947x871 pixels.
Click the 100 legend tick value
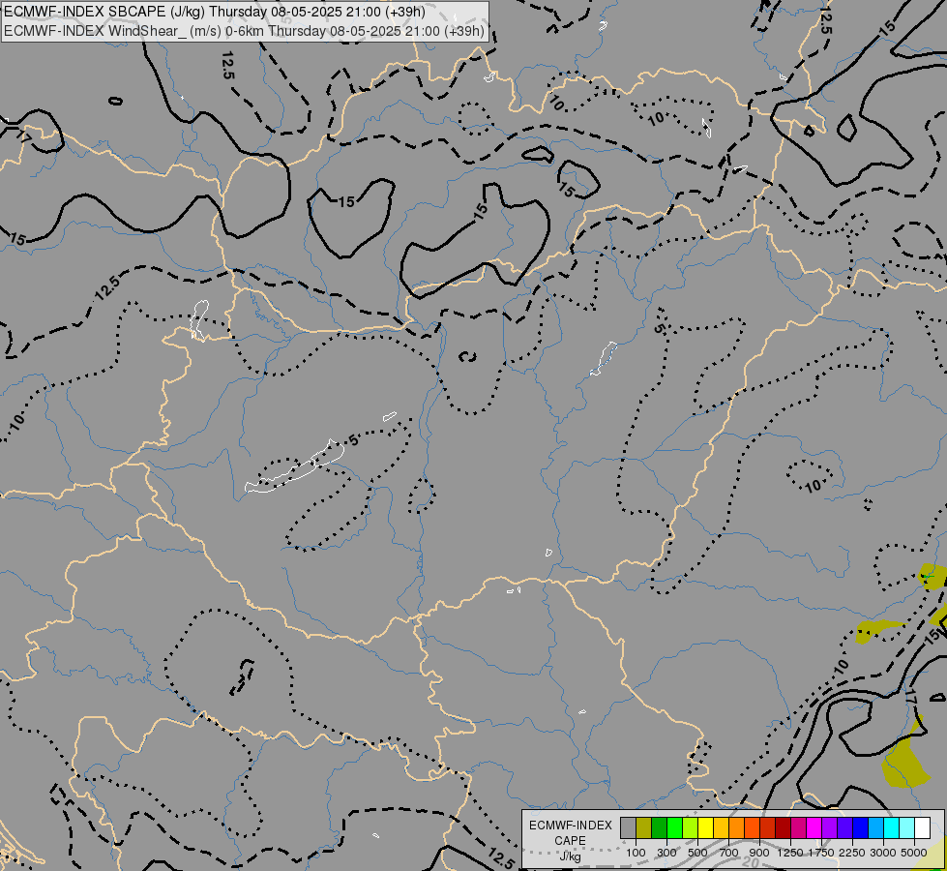[636, 853]
